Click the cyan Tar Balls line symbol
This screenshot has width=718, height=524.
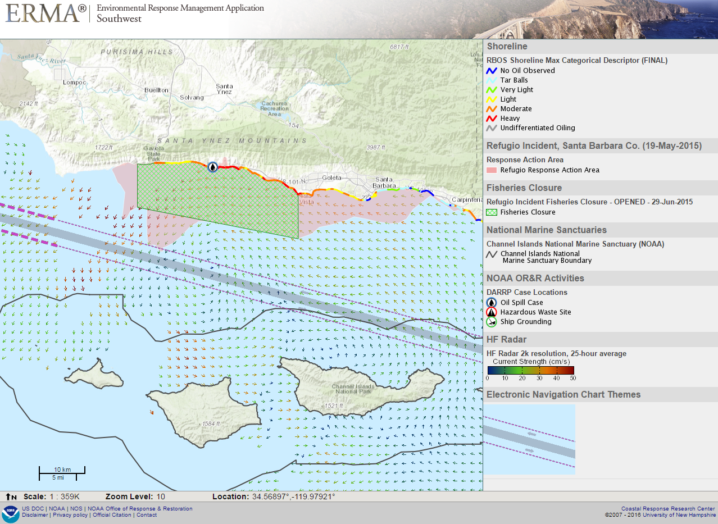coord(492,80)
